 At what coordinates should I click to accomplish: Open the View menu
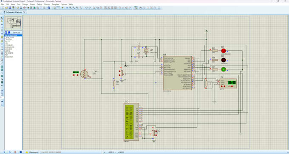(13, 4)
